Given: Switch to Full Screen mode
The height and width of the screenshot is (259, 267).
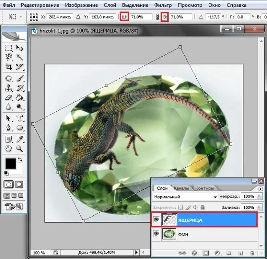Looking at the screenshot, I should [x=21, y=195].
